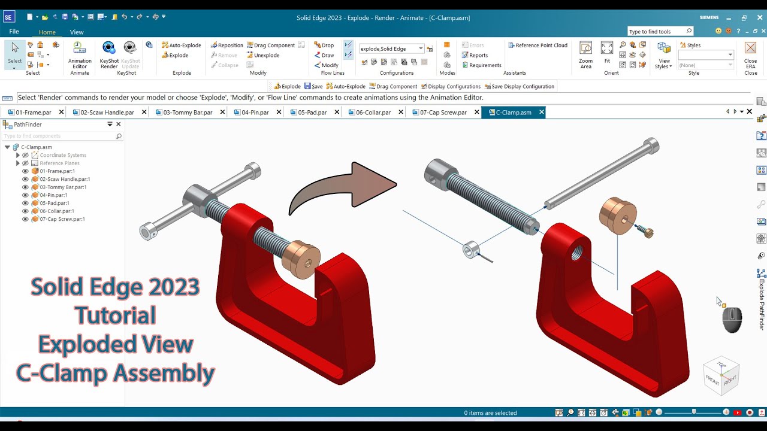Open the View Styles dropdown
Screen dimensions: 767x431
[664, 55]
